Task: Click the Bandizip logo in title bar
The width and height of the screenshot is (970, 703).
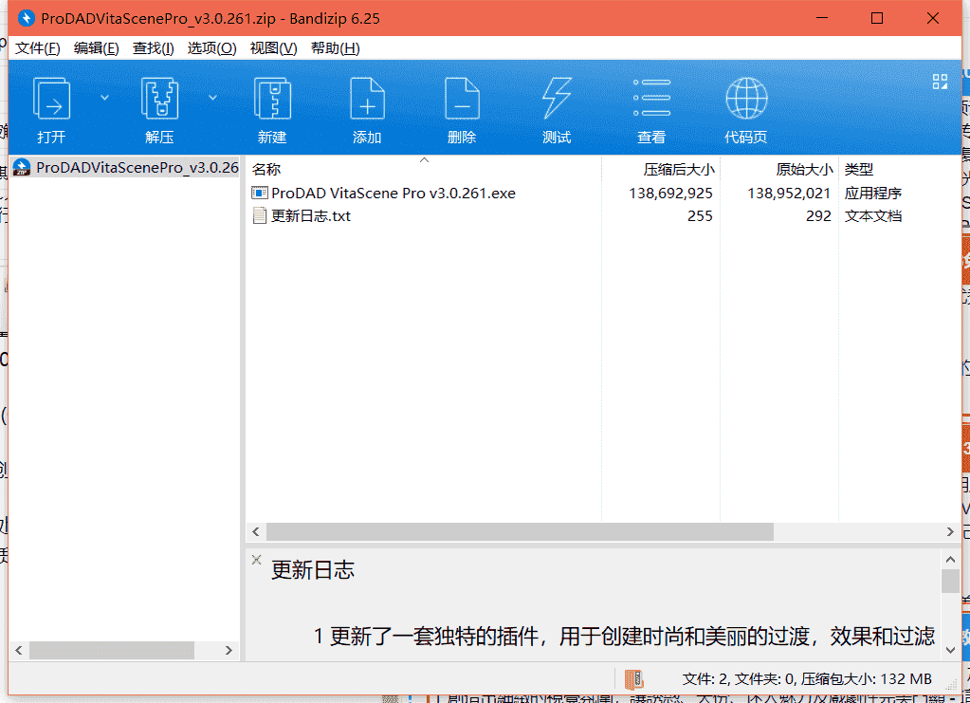Action: [26, 18]
